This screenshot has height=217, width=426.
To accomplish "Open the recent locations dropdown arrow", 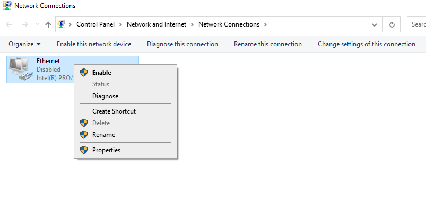I will coord(37,24).
